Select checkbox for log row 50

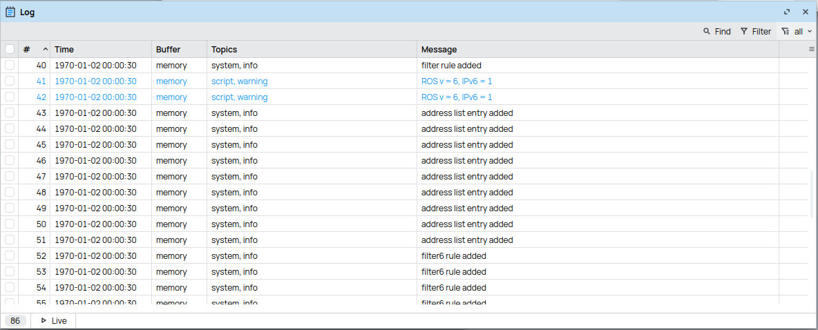pyautogui.click(x=10, y=224)
